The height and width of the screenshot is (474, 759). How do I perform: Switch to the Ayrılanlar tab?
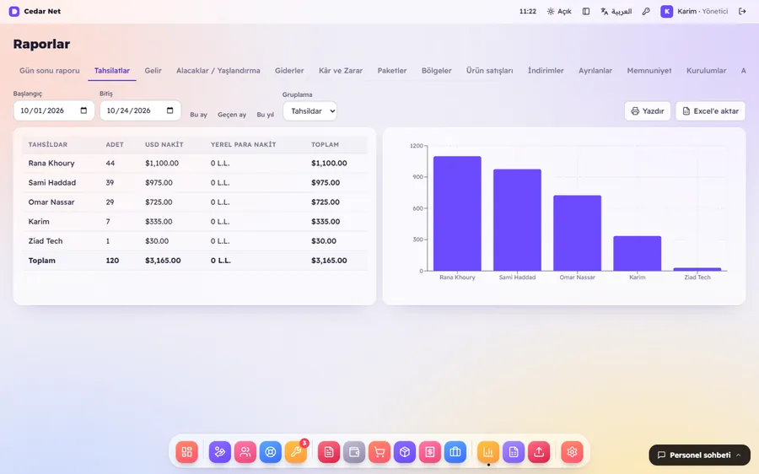[595, 71]
